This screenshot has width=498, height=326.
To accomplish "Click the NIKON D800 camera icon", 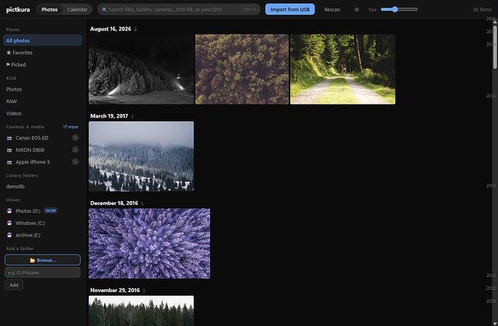I will coord(9,150).
